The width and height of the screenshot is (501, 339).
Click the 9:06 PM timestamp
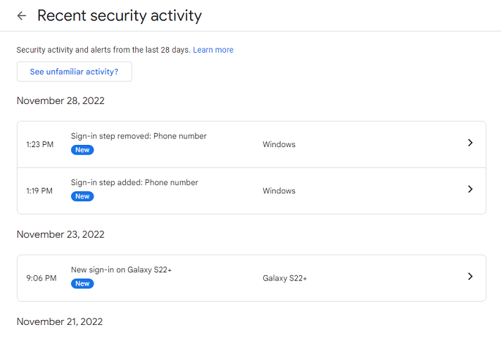coord(42,278)
